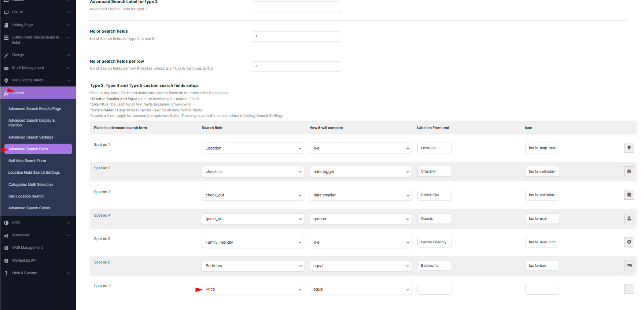Click the bed icon button for Spot 6

[629, 266]
